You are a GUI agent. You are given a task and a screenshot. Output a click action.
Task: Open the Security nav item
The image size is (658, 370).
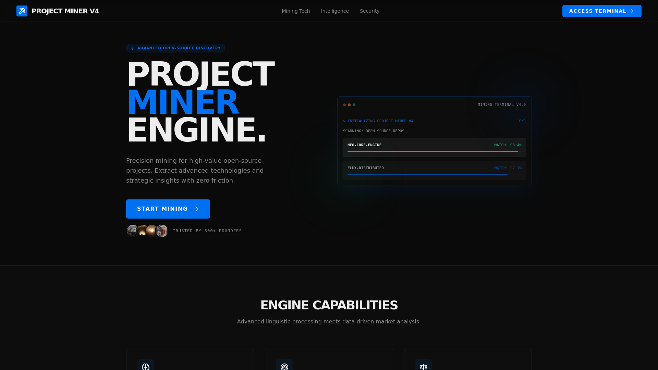click(369, 11)
